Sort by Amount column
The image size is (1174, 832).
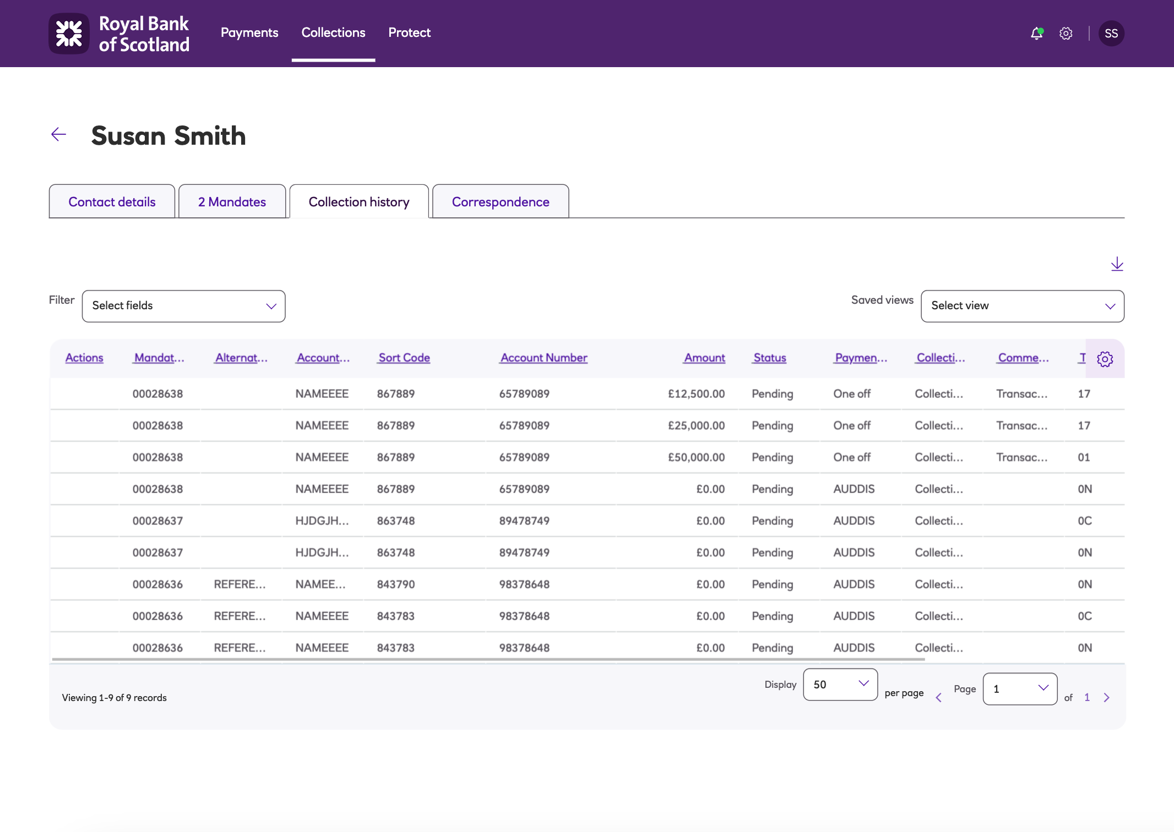tap(704, 358)
